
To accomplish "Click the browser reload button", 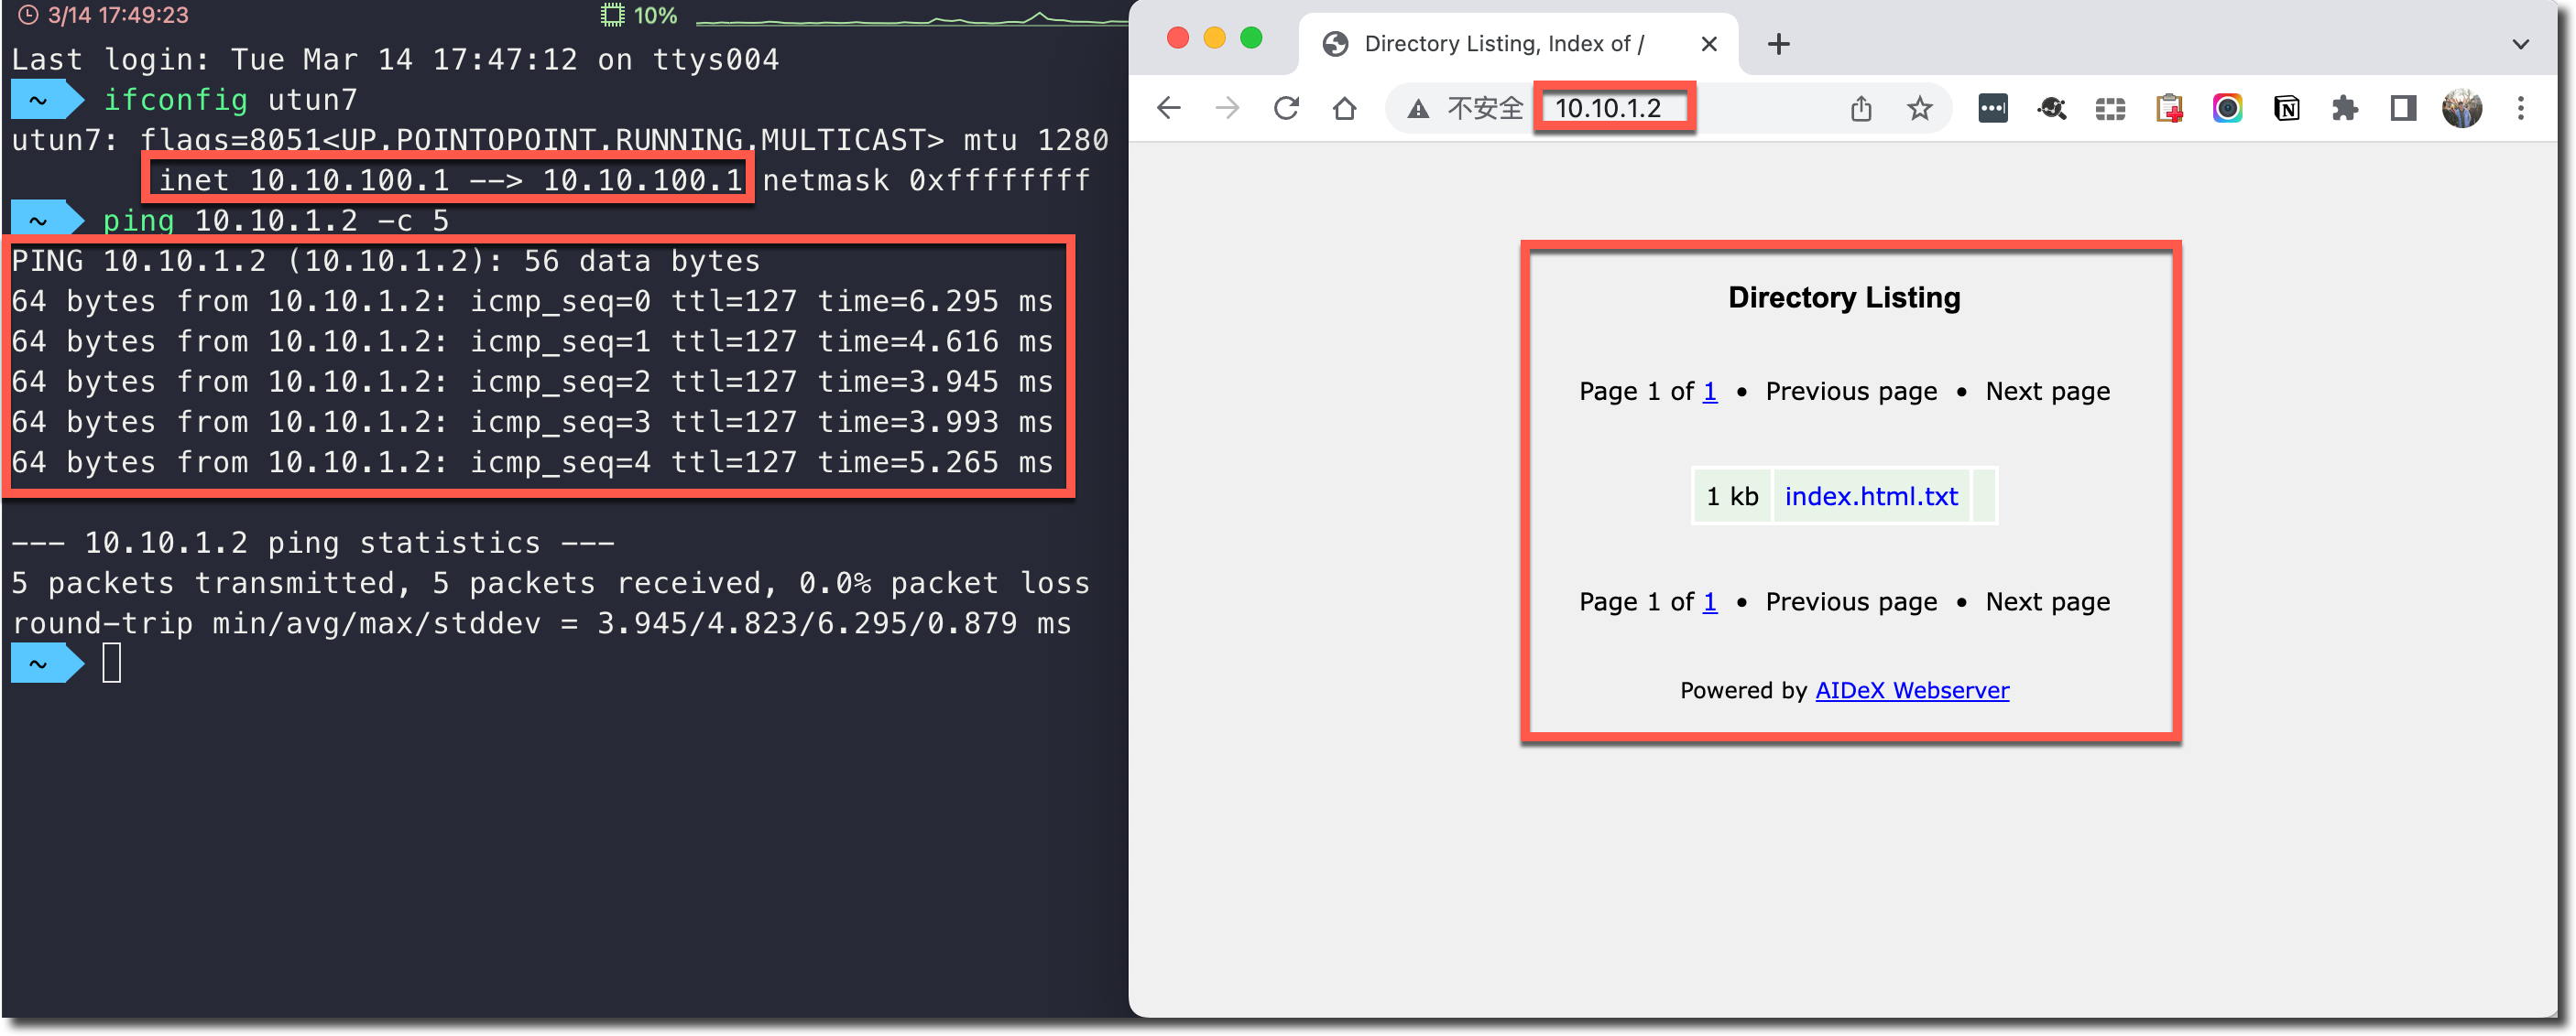I will click(1286, 108).
